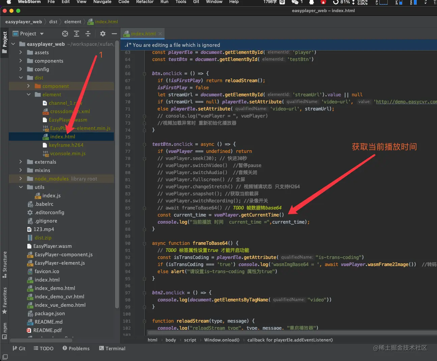
Task: Click dist breadcrumb in navigation bar
Action: tap(53, 22)
